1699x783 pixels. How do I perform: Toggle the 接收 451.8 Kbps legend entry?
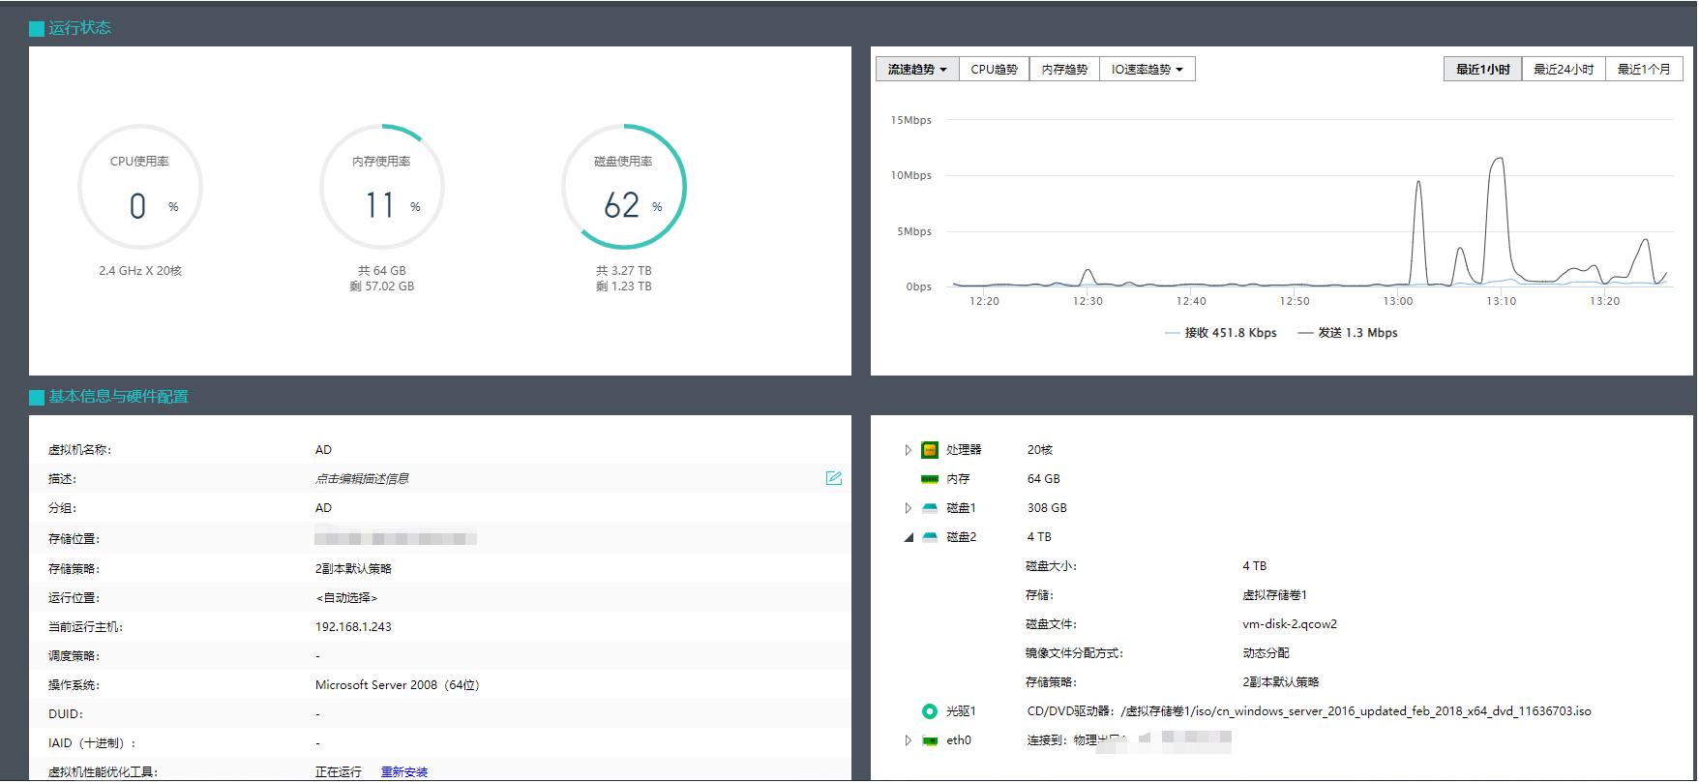click(x=1221, y=333)
